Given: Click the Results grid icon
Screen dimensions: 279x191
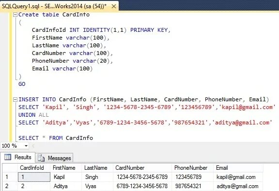Looking at the screenshot, I should click(8, 157).
